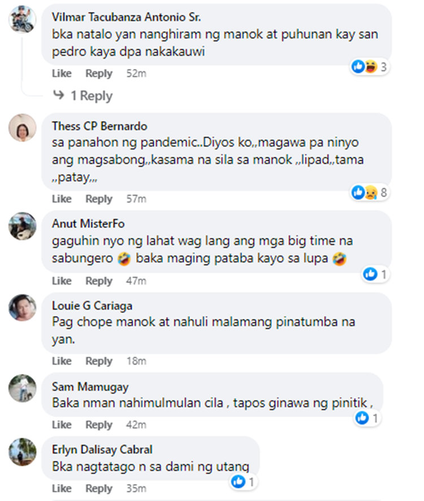Open like reaction on Erlyn Dalisay Cabral's comment

(x=244, y=482)
